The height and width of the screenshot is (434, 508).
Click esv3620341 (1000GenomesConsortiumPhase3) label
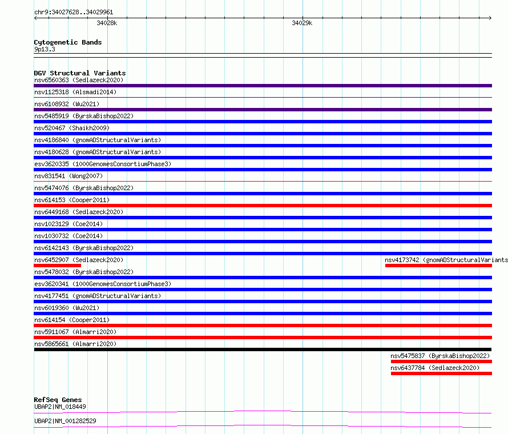pyautogui.click(x=103, y=284)
